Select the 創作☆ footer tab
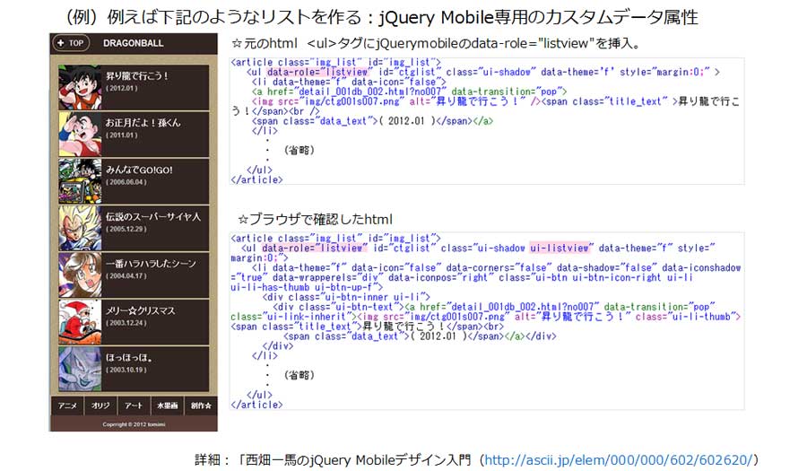This screenshot has height=471, width=807. [201, 406]
